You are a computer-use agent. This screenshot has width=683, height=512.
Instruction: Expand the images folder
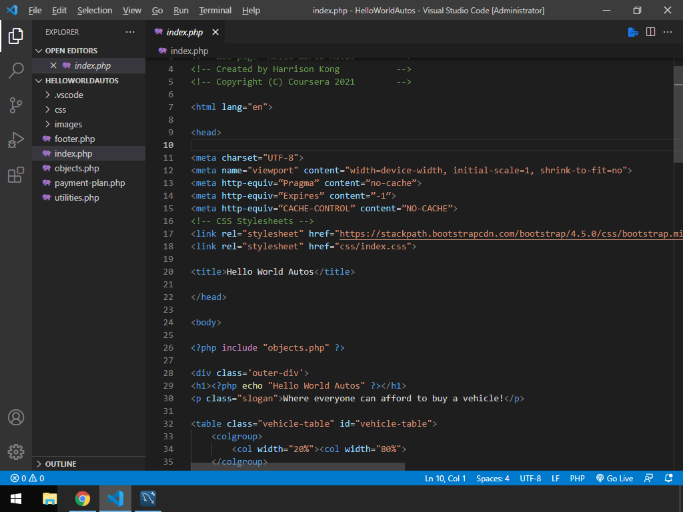tap(68, 124)
